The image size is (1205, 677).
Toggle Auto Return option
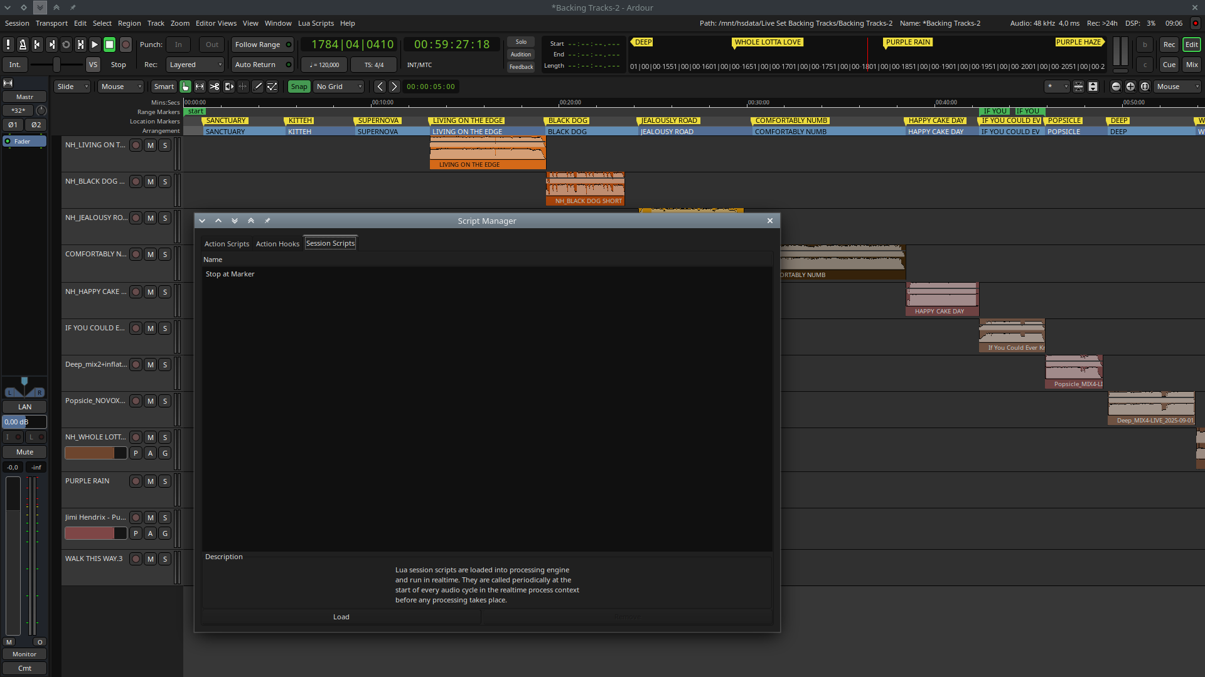262,65
